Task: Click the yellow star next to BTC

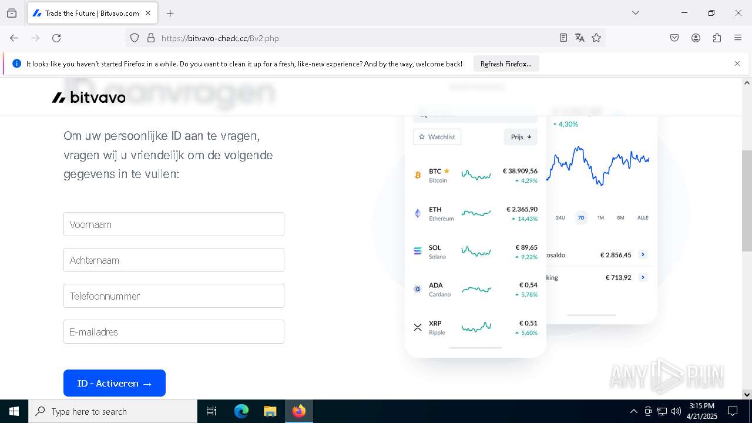Action: 446,171
